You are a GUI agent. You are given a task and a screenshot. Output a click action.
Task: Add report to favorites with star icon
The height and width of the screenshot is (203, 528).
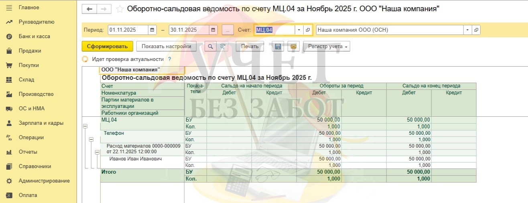(x=120, y=9)
